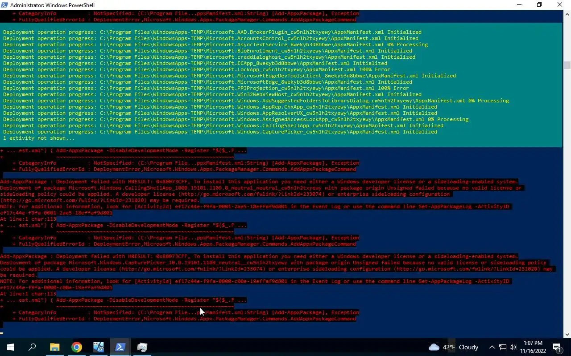Viewport: 571px width, 356px height.
Task: Click the AsyncTextService progress line
Action: tap(215, 44)
